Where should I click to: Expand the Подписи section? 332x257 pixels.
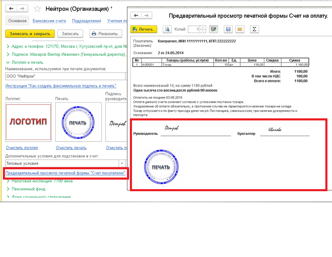[x=66, y=54]
